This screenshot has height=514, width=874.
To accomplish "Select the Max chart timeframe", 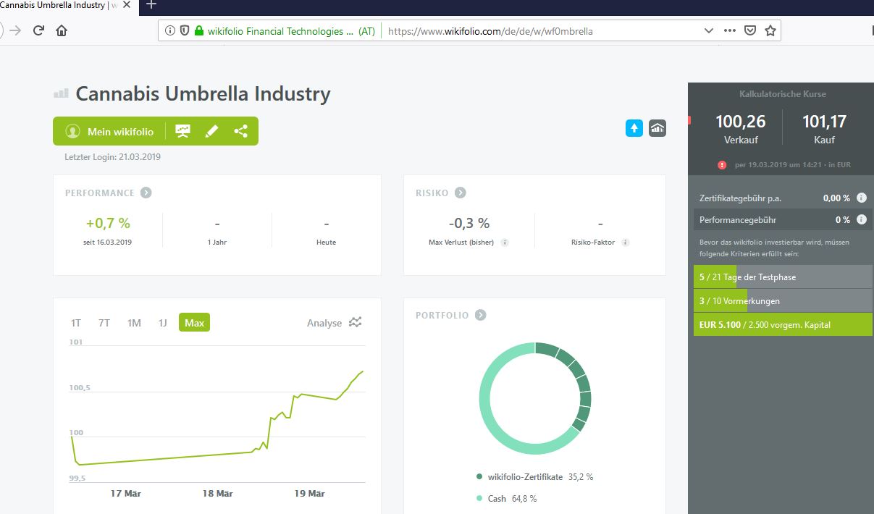I will pos(194,323).
